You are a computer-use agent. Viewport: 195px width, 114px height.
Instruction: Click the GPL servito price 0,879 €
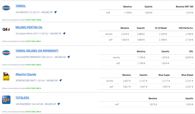[189, 57]
